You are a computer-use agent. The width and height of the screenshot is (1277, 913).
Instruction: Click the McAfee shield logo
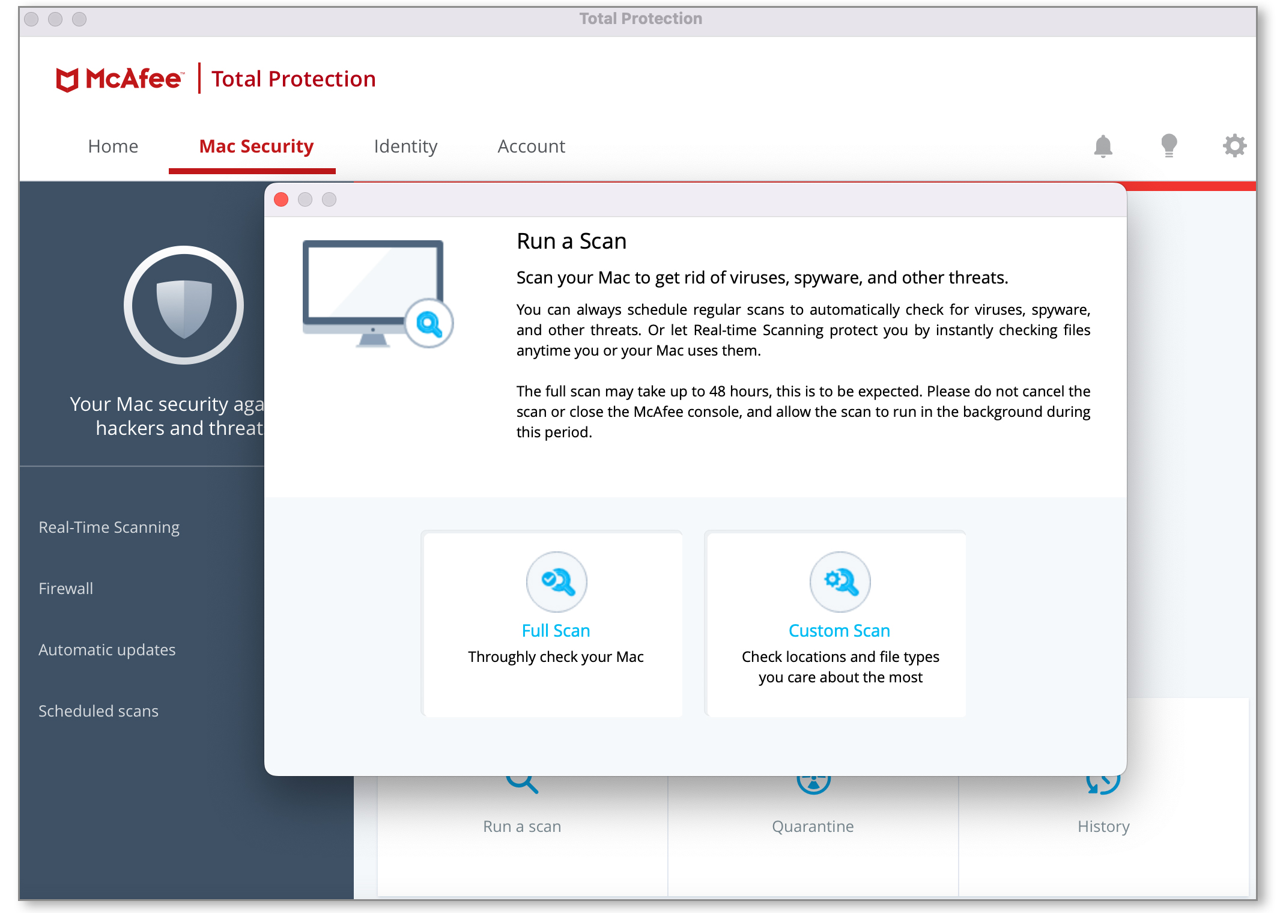[x=67, y=79]
